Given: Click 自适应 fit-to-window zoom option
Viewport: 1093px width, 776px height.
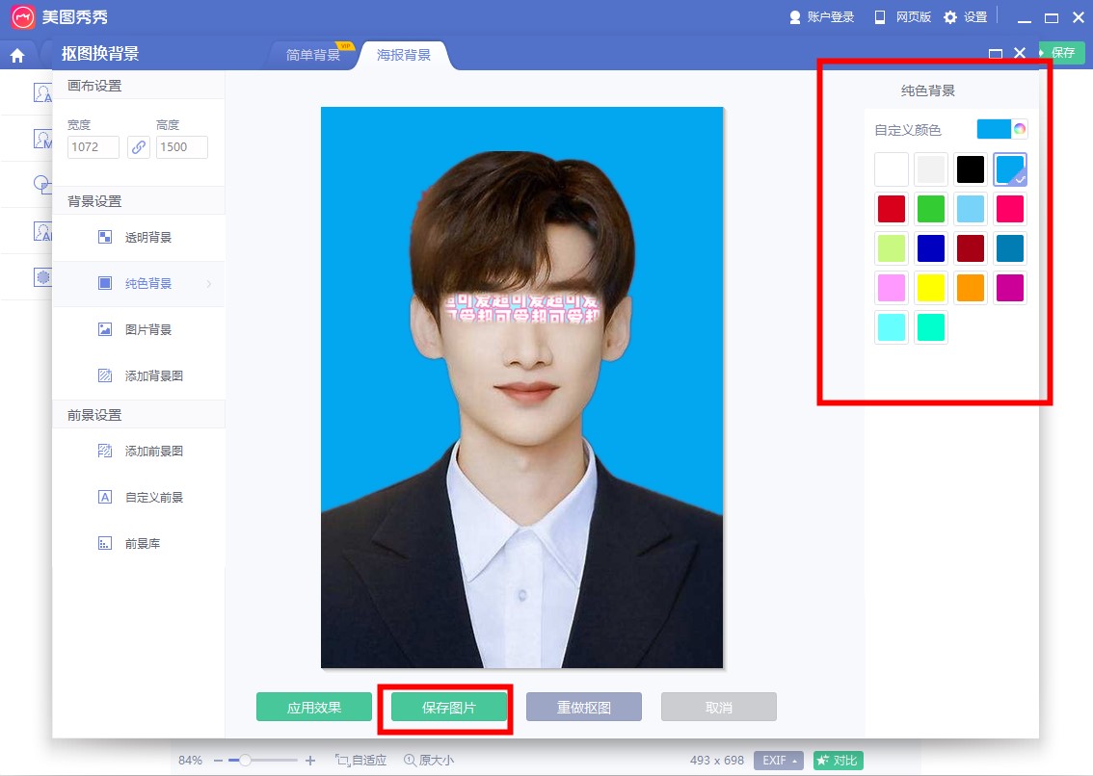Looking at the screenshot, I should pyautogui.click(x=360, y=761).
